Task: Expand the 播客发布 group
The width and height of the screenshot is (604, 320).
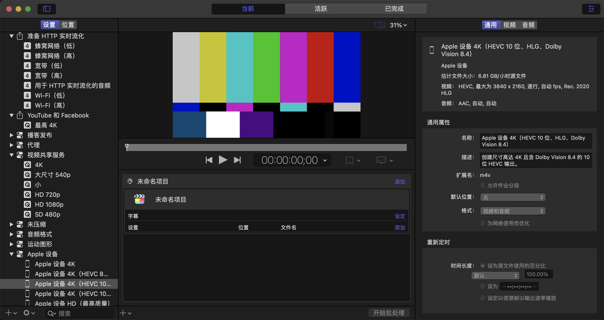Action: (12, 135)
